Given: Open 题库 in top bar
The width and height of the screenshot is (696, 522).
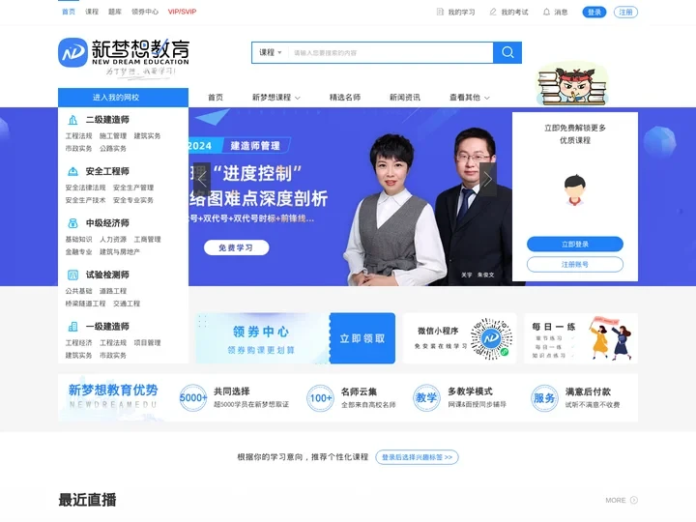Looking at the screenshot, I should (115, 12).
